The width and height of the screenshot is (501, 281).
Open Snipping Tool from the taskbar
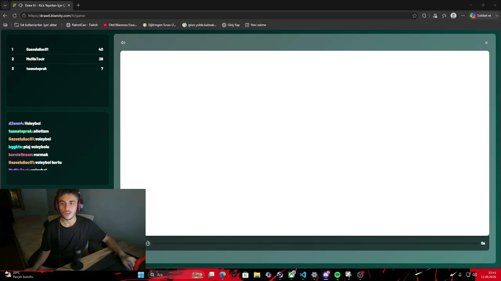348,275
